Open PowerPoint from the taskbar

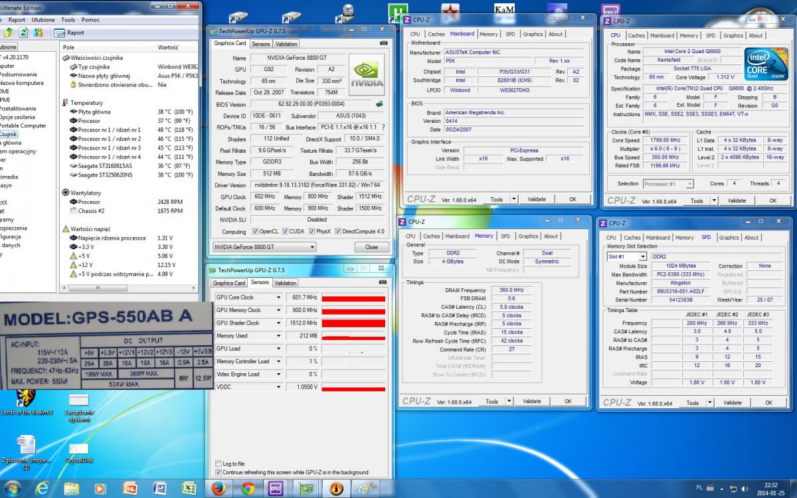pos(130,488)
